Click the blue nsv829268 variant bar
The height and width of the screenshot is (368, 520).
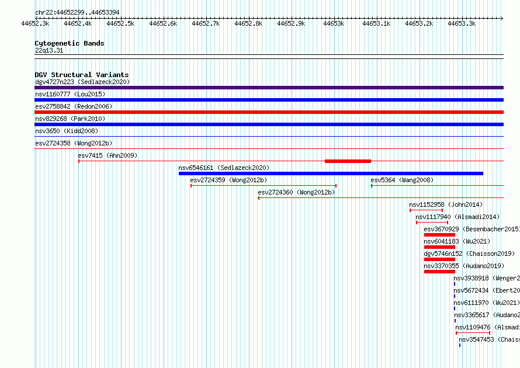point(269,124)
